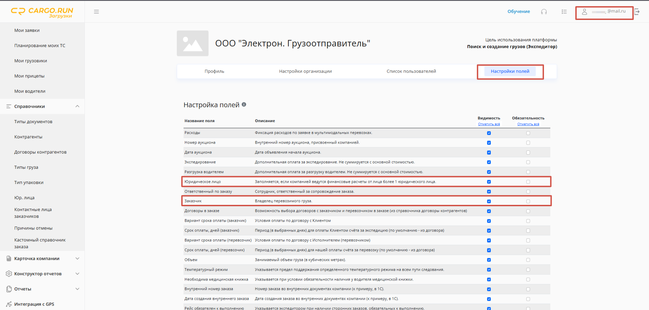Screen dimensions: 649x310
Task: Open Мои заявки in sidebar
Action: point(27,30)
